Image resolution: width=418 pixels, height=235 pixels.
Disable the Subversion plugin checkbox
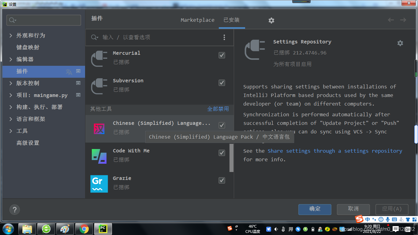(222, 83)
